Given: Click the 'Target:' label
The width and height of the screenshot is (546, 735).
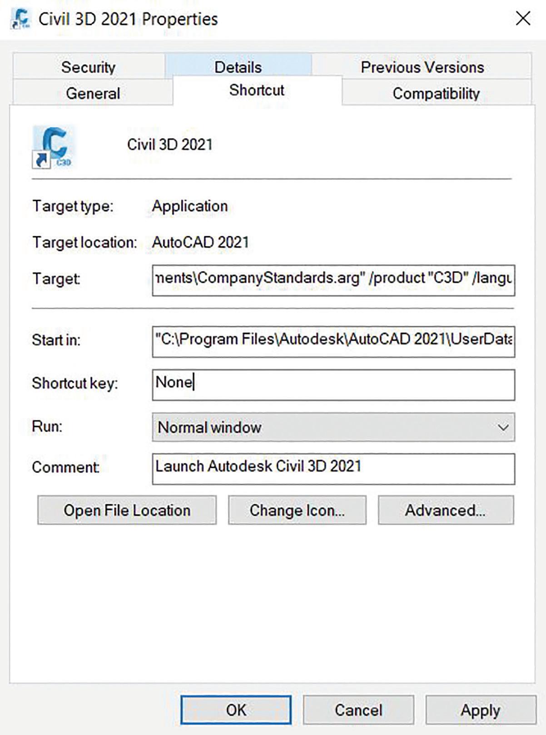Looking at the screenshot, I should click(56, 278).
